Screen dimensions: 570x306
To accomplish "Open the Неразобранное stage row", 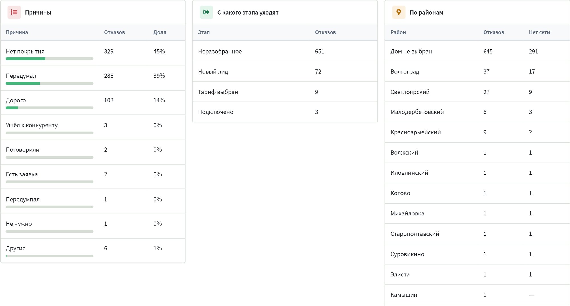I will tap(285, 51).
